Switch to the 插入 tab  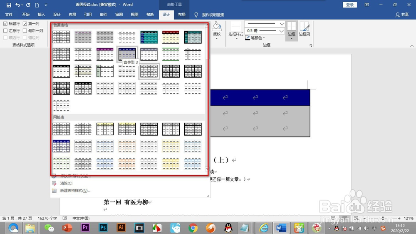pyautogui.click(x=41, y=15)
